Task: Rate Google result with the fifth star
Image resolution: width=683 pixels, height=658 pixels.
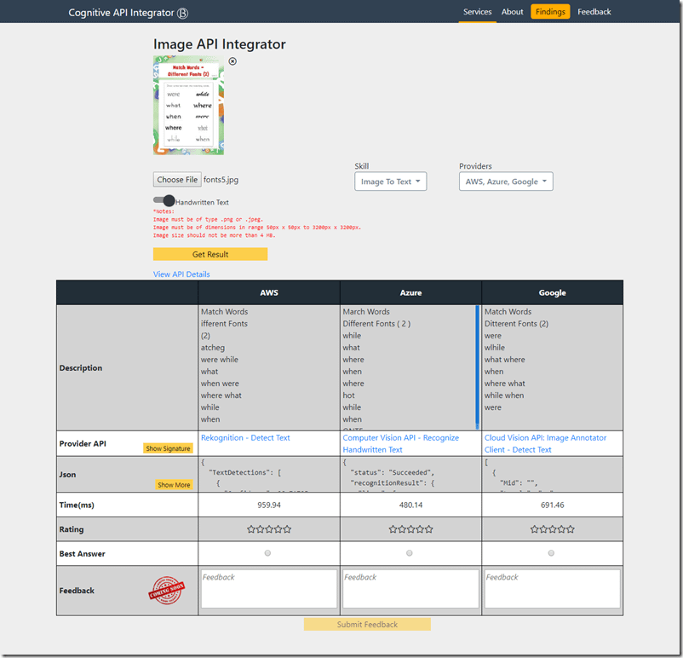Action: (x=571, y=529)
